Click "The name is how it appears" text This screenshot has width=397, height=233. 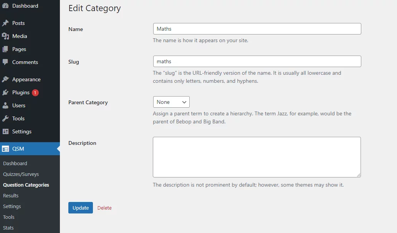click(200, 41)
